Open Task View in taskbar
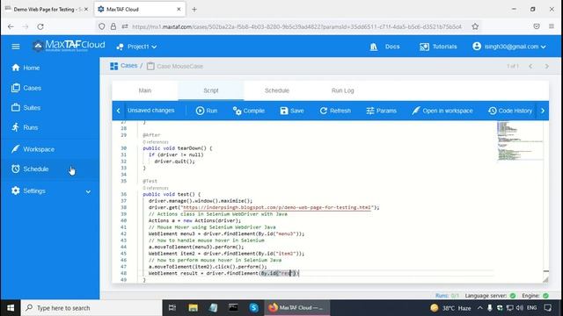This screenshot has width=563, height=316. [x=172, y=308]
